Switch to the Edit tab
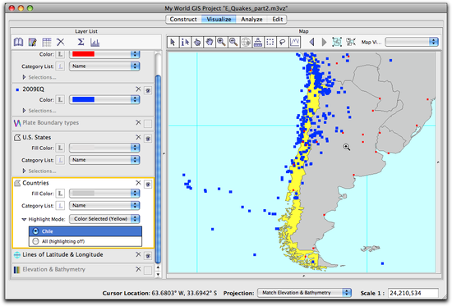The image size is (452, 306). pyautogui.click(x=277, y=20)
